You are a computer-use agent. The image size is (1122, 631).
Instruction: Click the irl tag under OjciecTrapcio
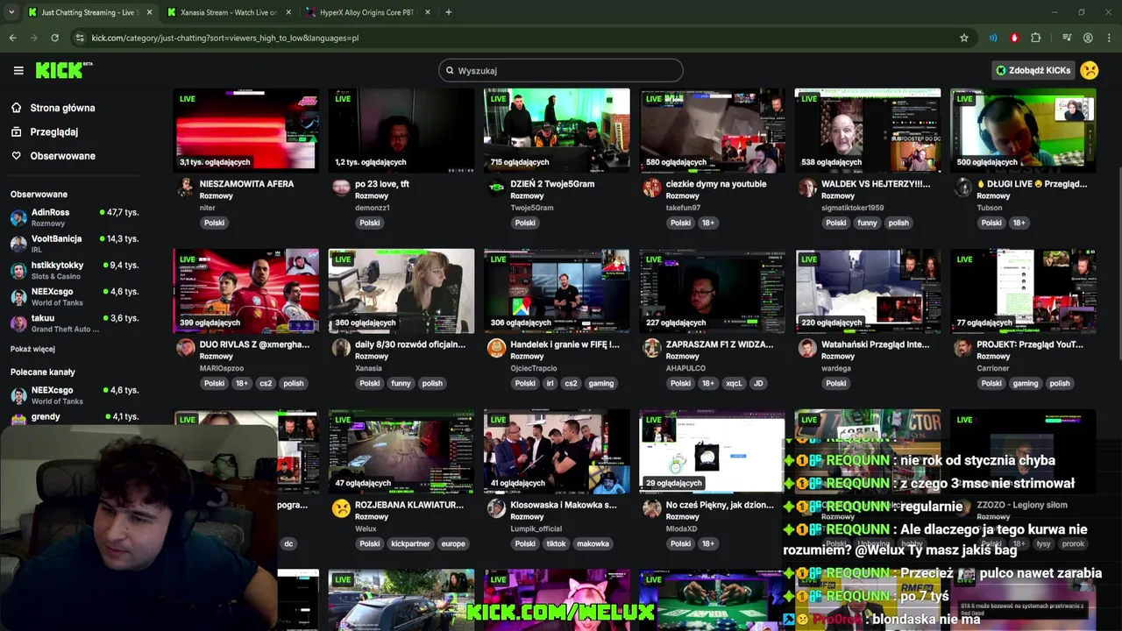pyautogui.click(x=550, y=383)
